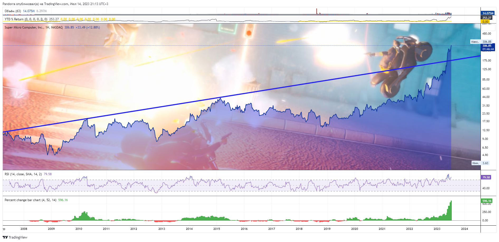
Task: Select the Percent change bar chart indicator legend
Action: pos(30,200)
